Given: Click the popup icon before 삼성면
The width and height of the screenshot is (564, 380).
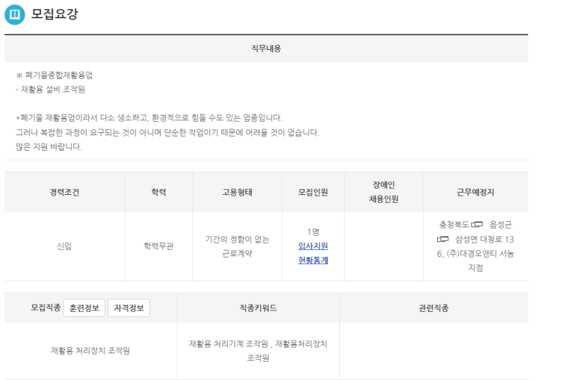Looking at the screenshot, I should [x=443, y=239].
